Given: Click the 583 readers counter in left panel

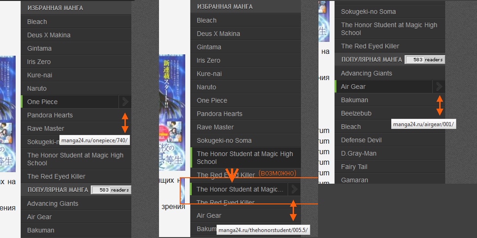Looking at the screenshot, I should (x=111, y=190).
